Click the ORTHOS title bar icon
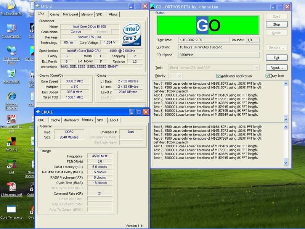This screenshot has height=229, width=305. (153, 7)
